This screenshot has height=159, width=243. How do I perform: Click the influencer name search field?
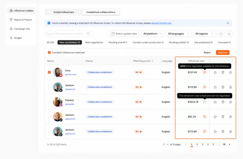[66, 34]
